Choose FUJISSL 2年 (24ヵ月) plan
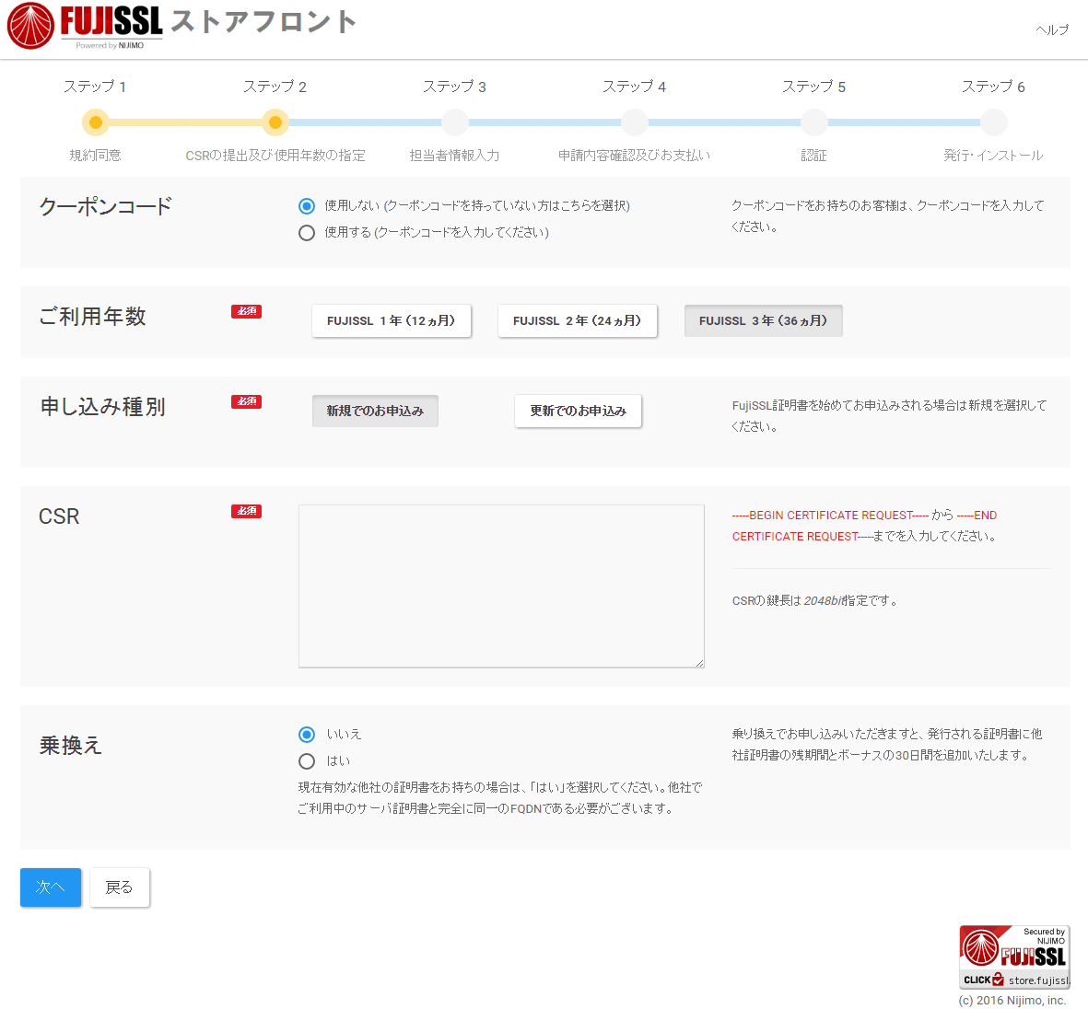This screenshot has width=1088, height=1009. [578, 321]
